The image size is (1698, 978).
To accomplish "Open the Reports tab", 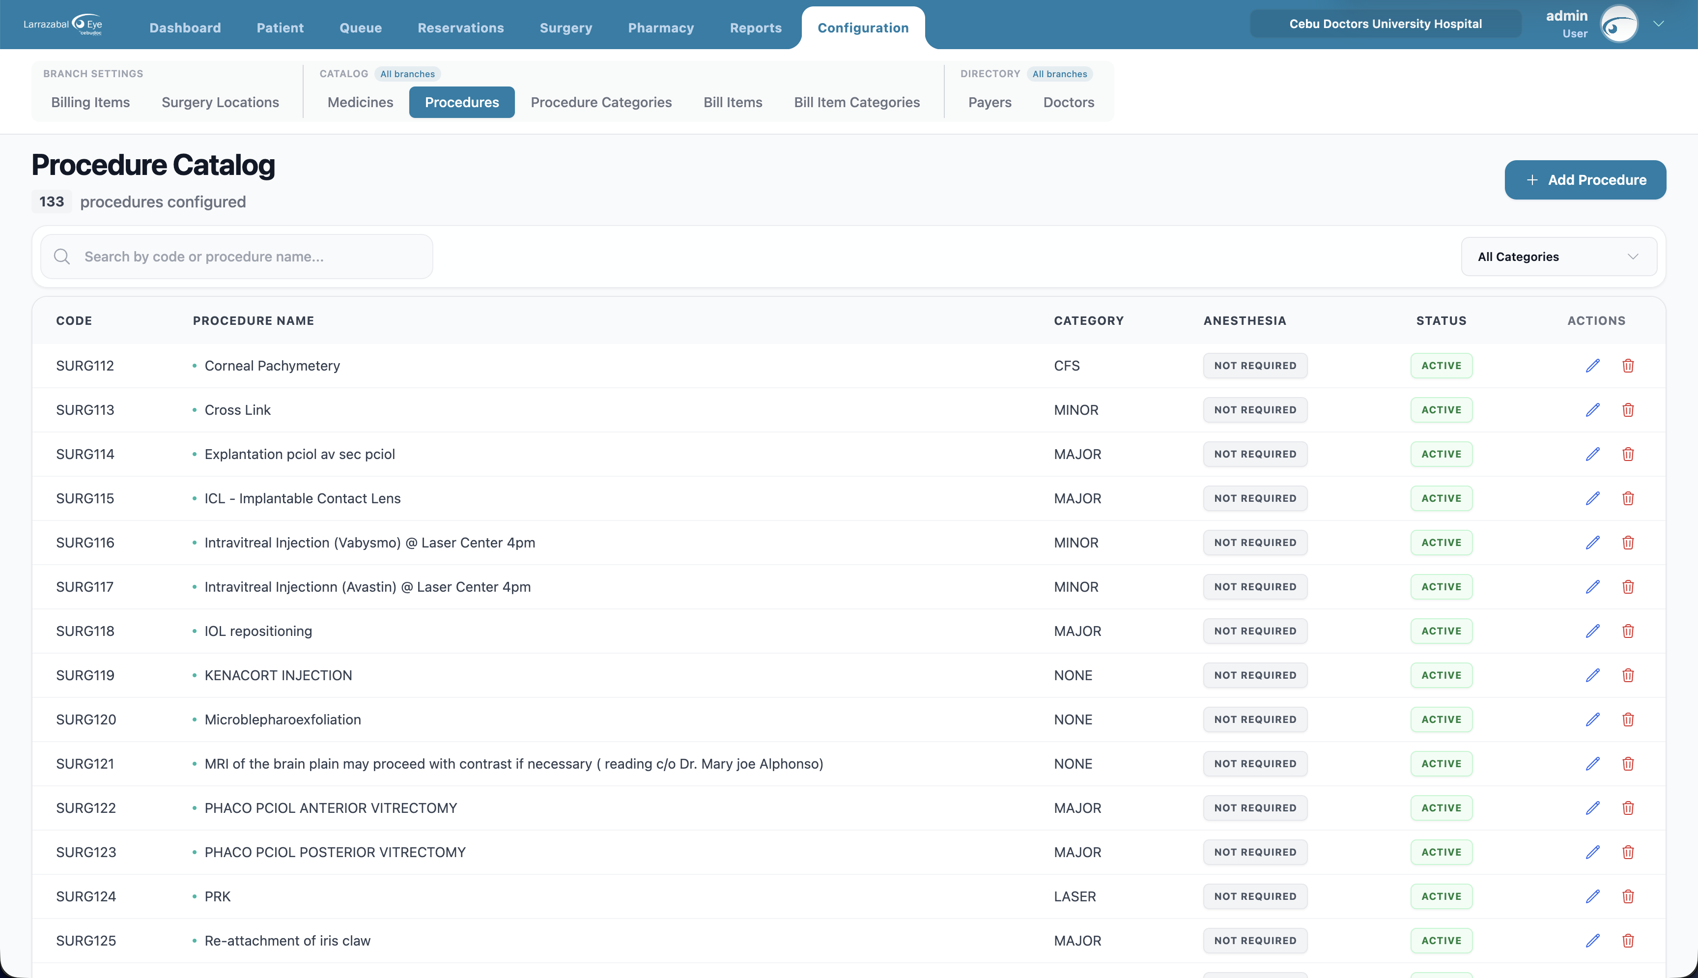I will tap(755, 28).
